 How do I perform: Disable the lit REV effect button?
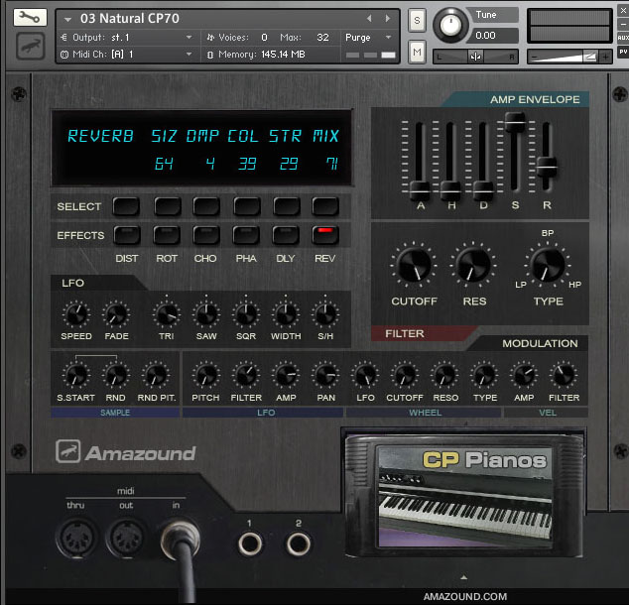click(325, 235)
